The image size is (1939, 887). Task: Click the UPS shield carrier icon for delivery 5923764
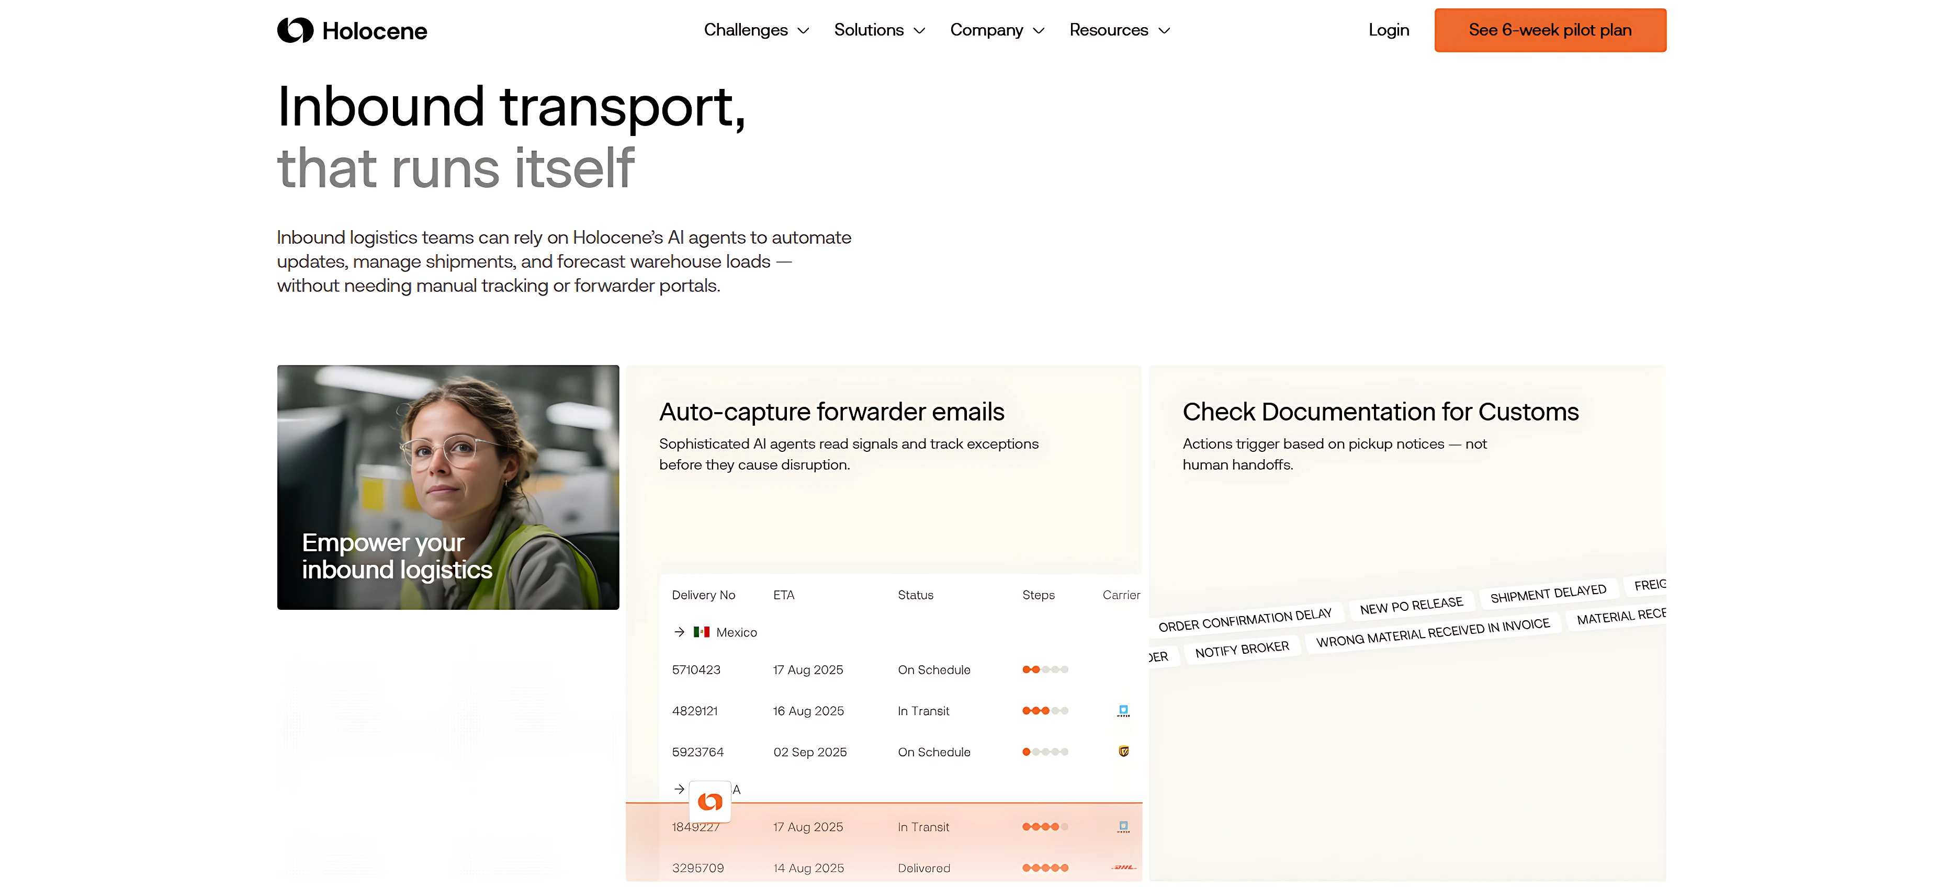(1123, 751)
